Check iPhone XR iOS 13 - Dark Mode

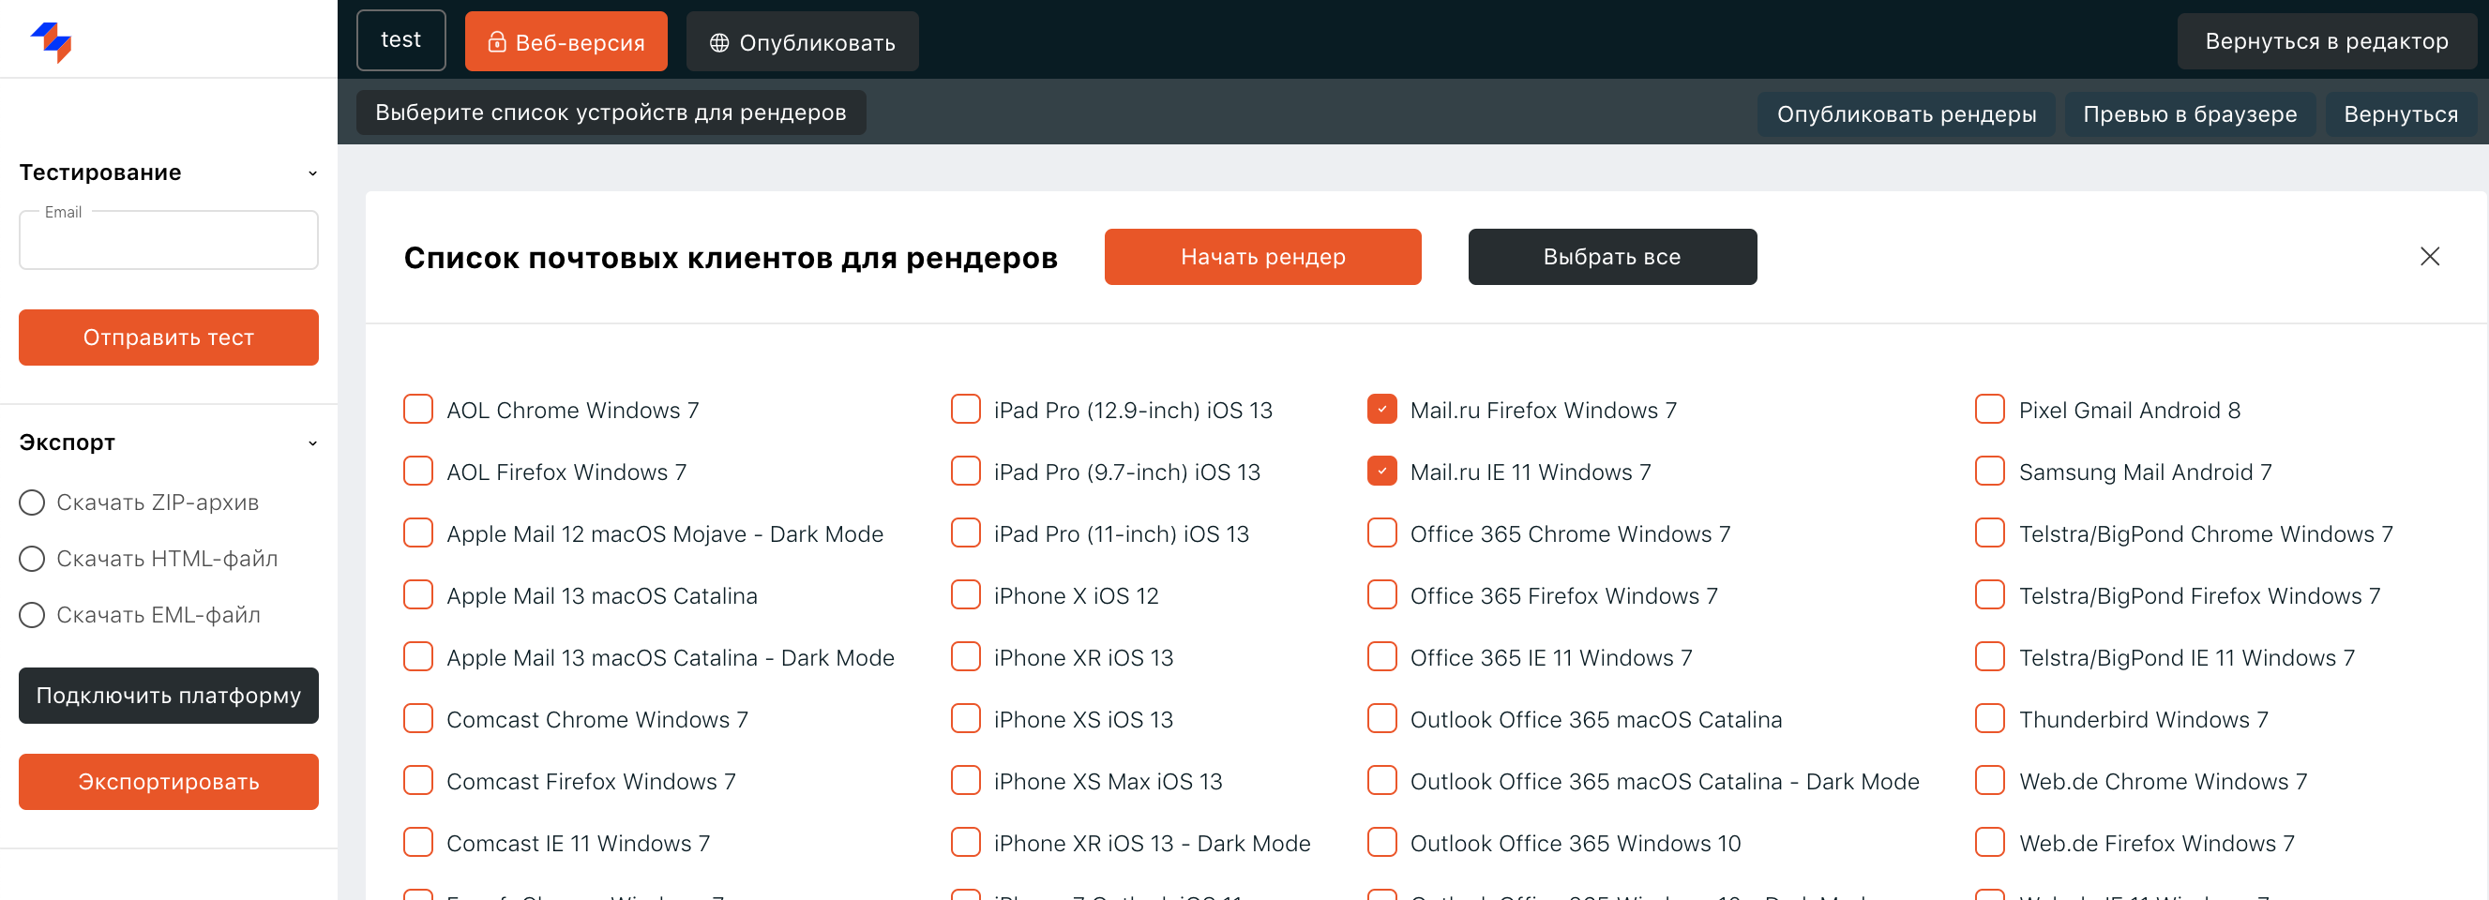tap(965, 842)
